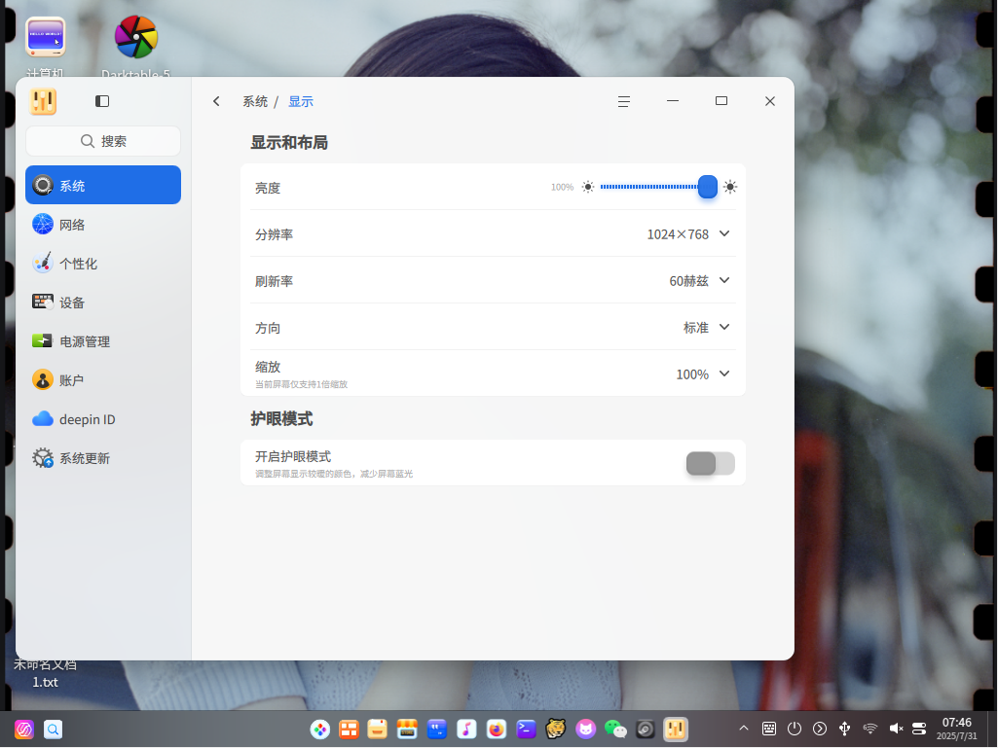
Task: Maximize the Control Center window
Action: pos(721,101)
